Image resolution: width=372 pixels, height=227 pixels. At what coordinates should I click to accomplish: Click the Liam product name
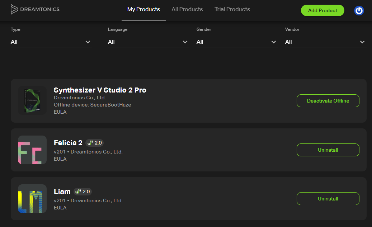[x=62, y=191]
